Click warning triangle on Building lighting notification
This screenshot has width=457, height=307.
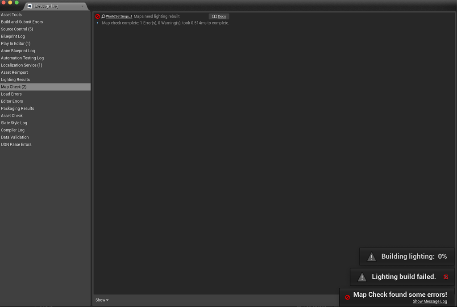tap(371, 256)
